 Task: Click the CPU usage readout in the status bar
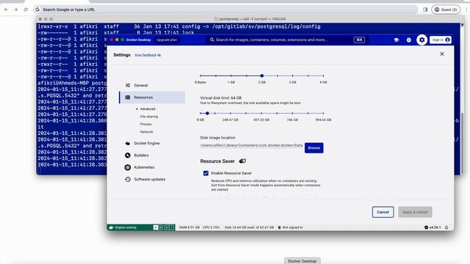point(211,227)
